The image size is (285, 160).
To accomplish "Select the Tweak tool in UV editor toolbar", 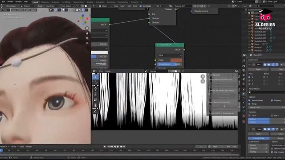I will (95, 77).
